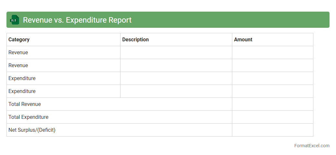Click the XLS file icon in header

15,20
